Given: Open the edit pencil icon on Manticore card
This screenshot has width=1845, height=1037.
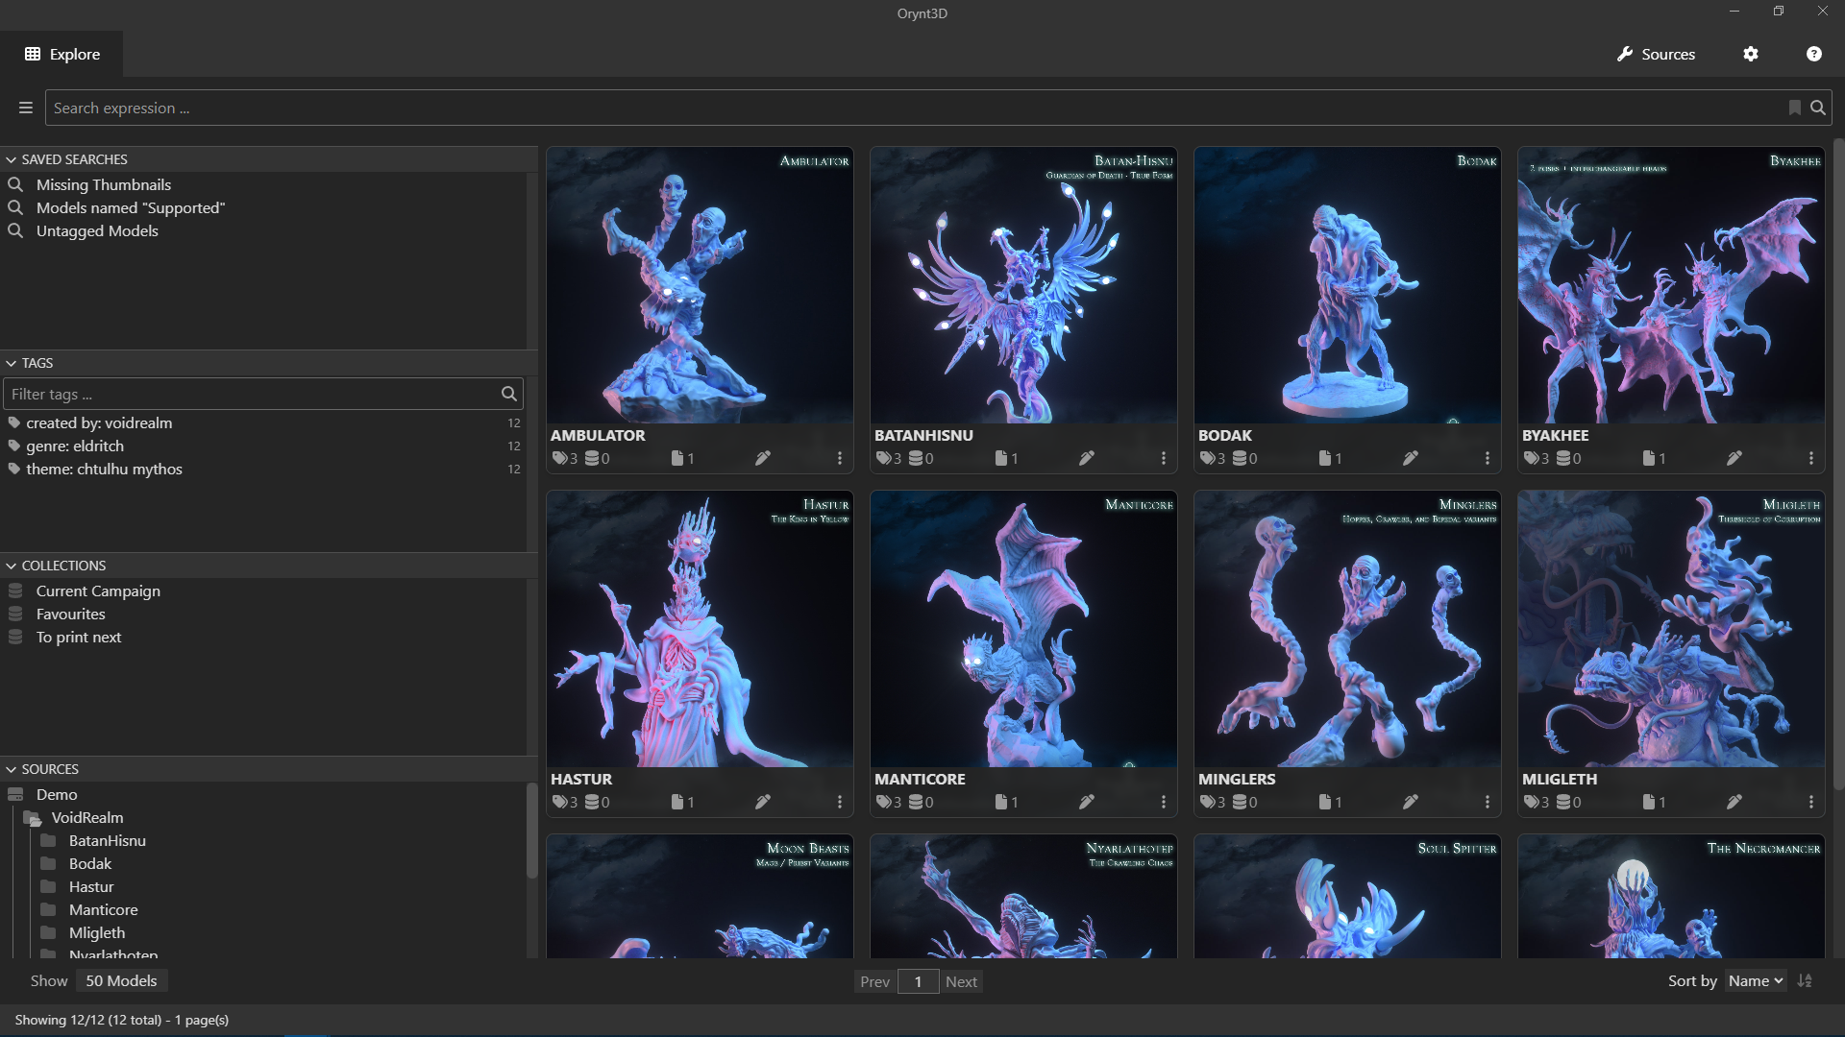Looking at the screenshot, I should 1086,802.
